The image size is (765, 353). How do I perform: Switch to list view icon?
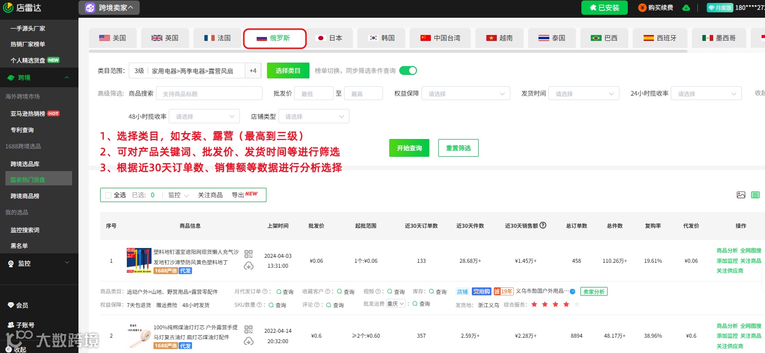click(x=755, y=195)
